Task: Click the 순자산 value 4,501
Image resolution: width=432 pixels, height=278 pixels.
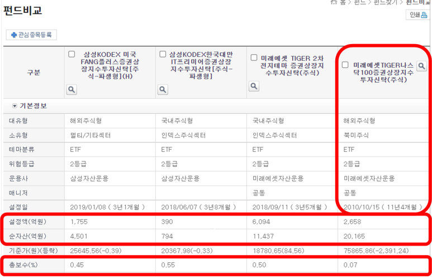Action: pos(79,236)
